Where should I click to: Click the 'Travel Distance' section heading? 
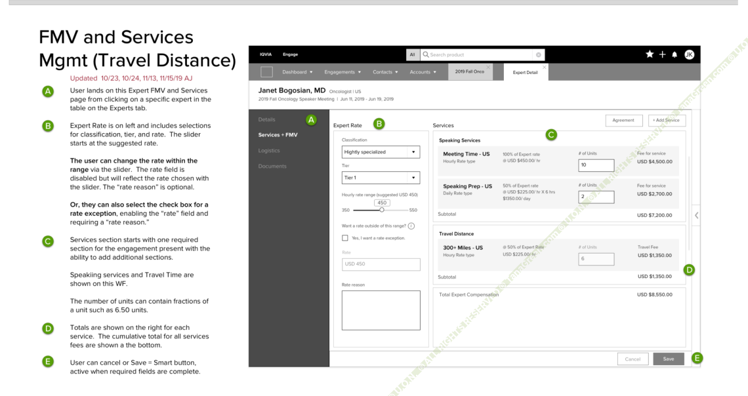(x=456, y=234)
